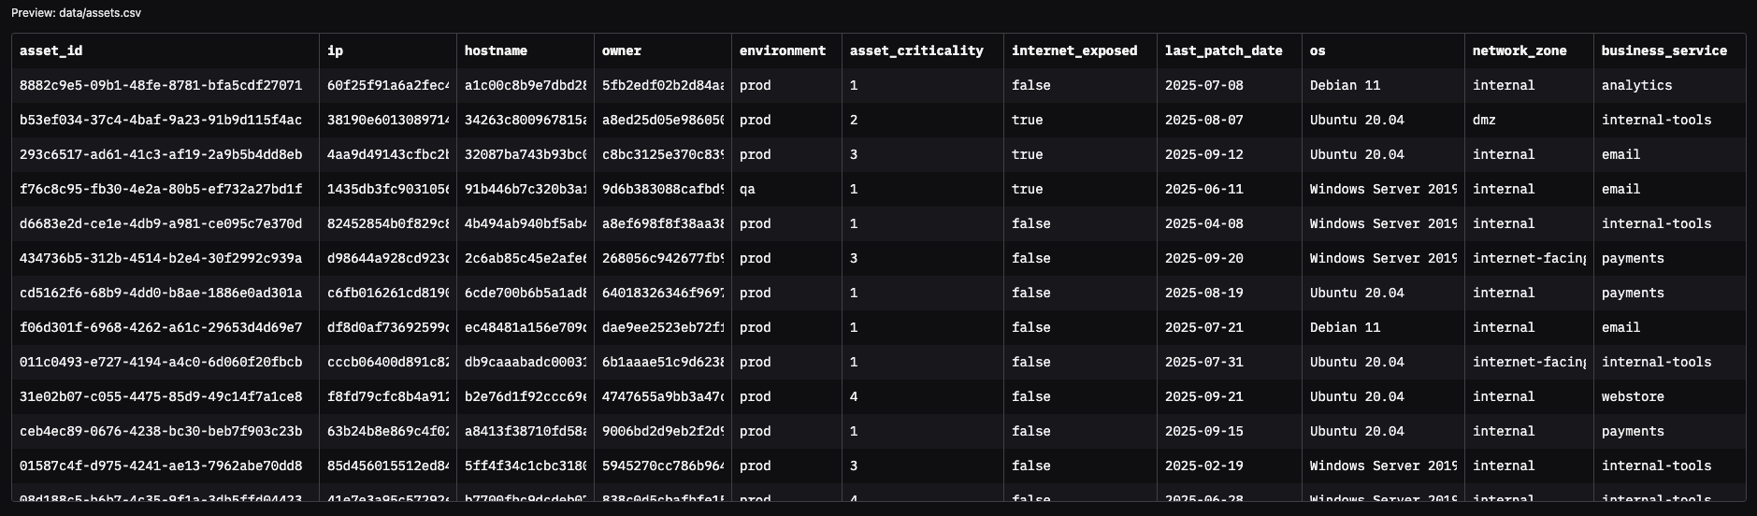Click the qa environment cell
The height and width of the screenshot is (516, 1757).
[x=747, y=190]
